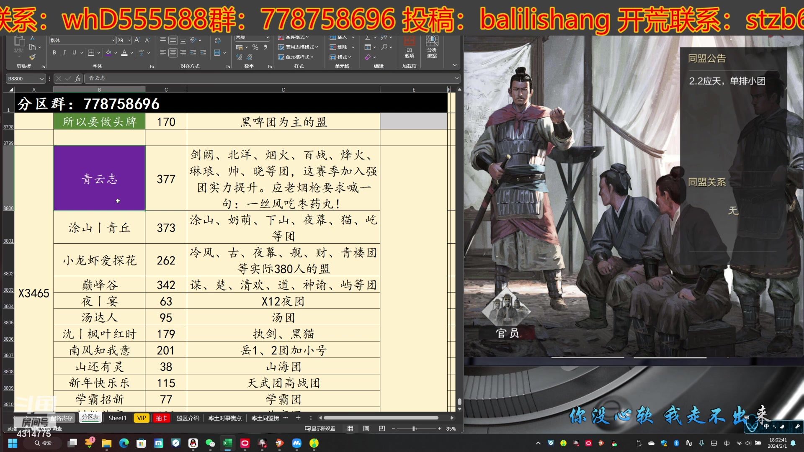
Task: Switch to the 率土时事焦点 sheet tab
Action: click(x=225, y=418)
